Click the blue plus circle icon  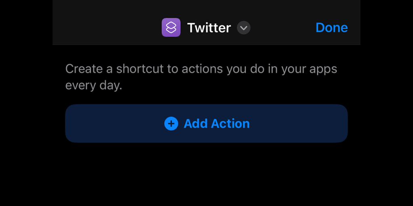pyautogui.click(x=171, y=124)
